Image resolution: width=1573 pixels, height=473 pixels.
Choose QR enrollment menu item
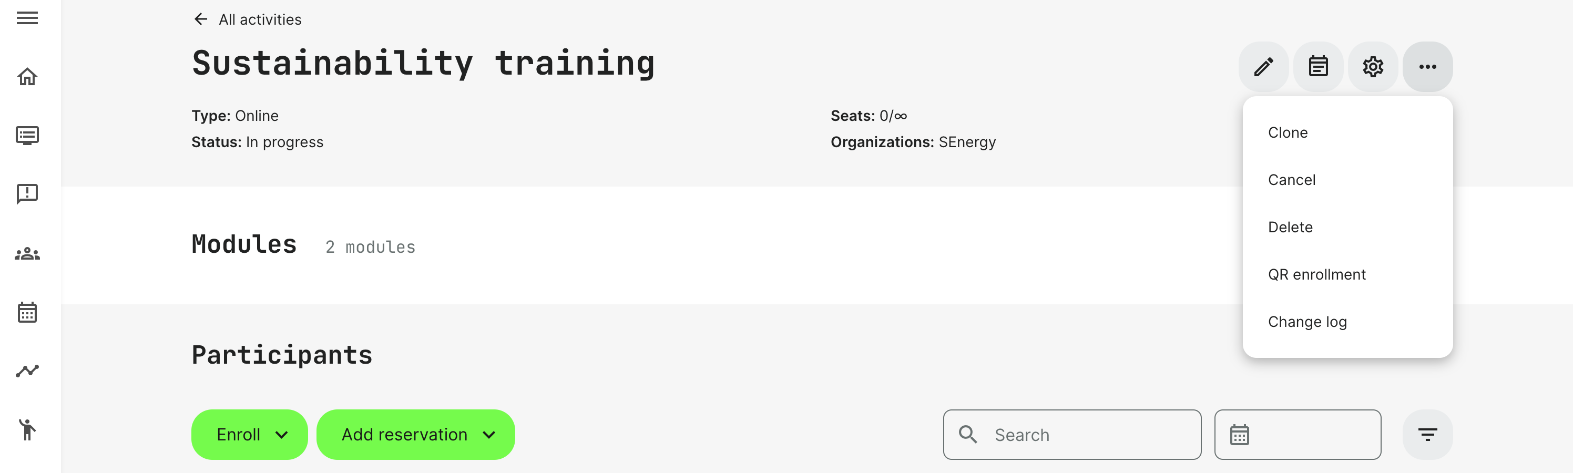(1316, 275)
